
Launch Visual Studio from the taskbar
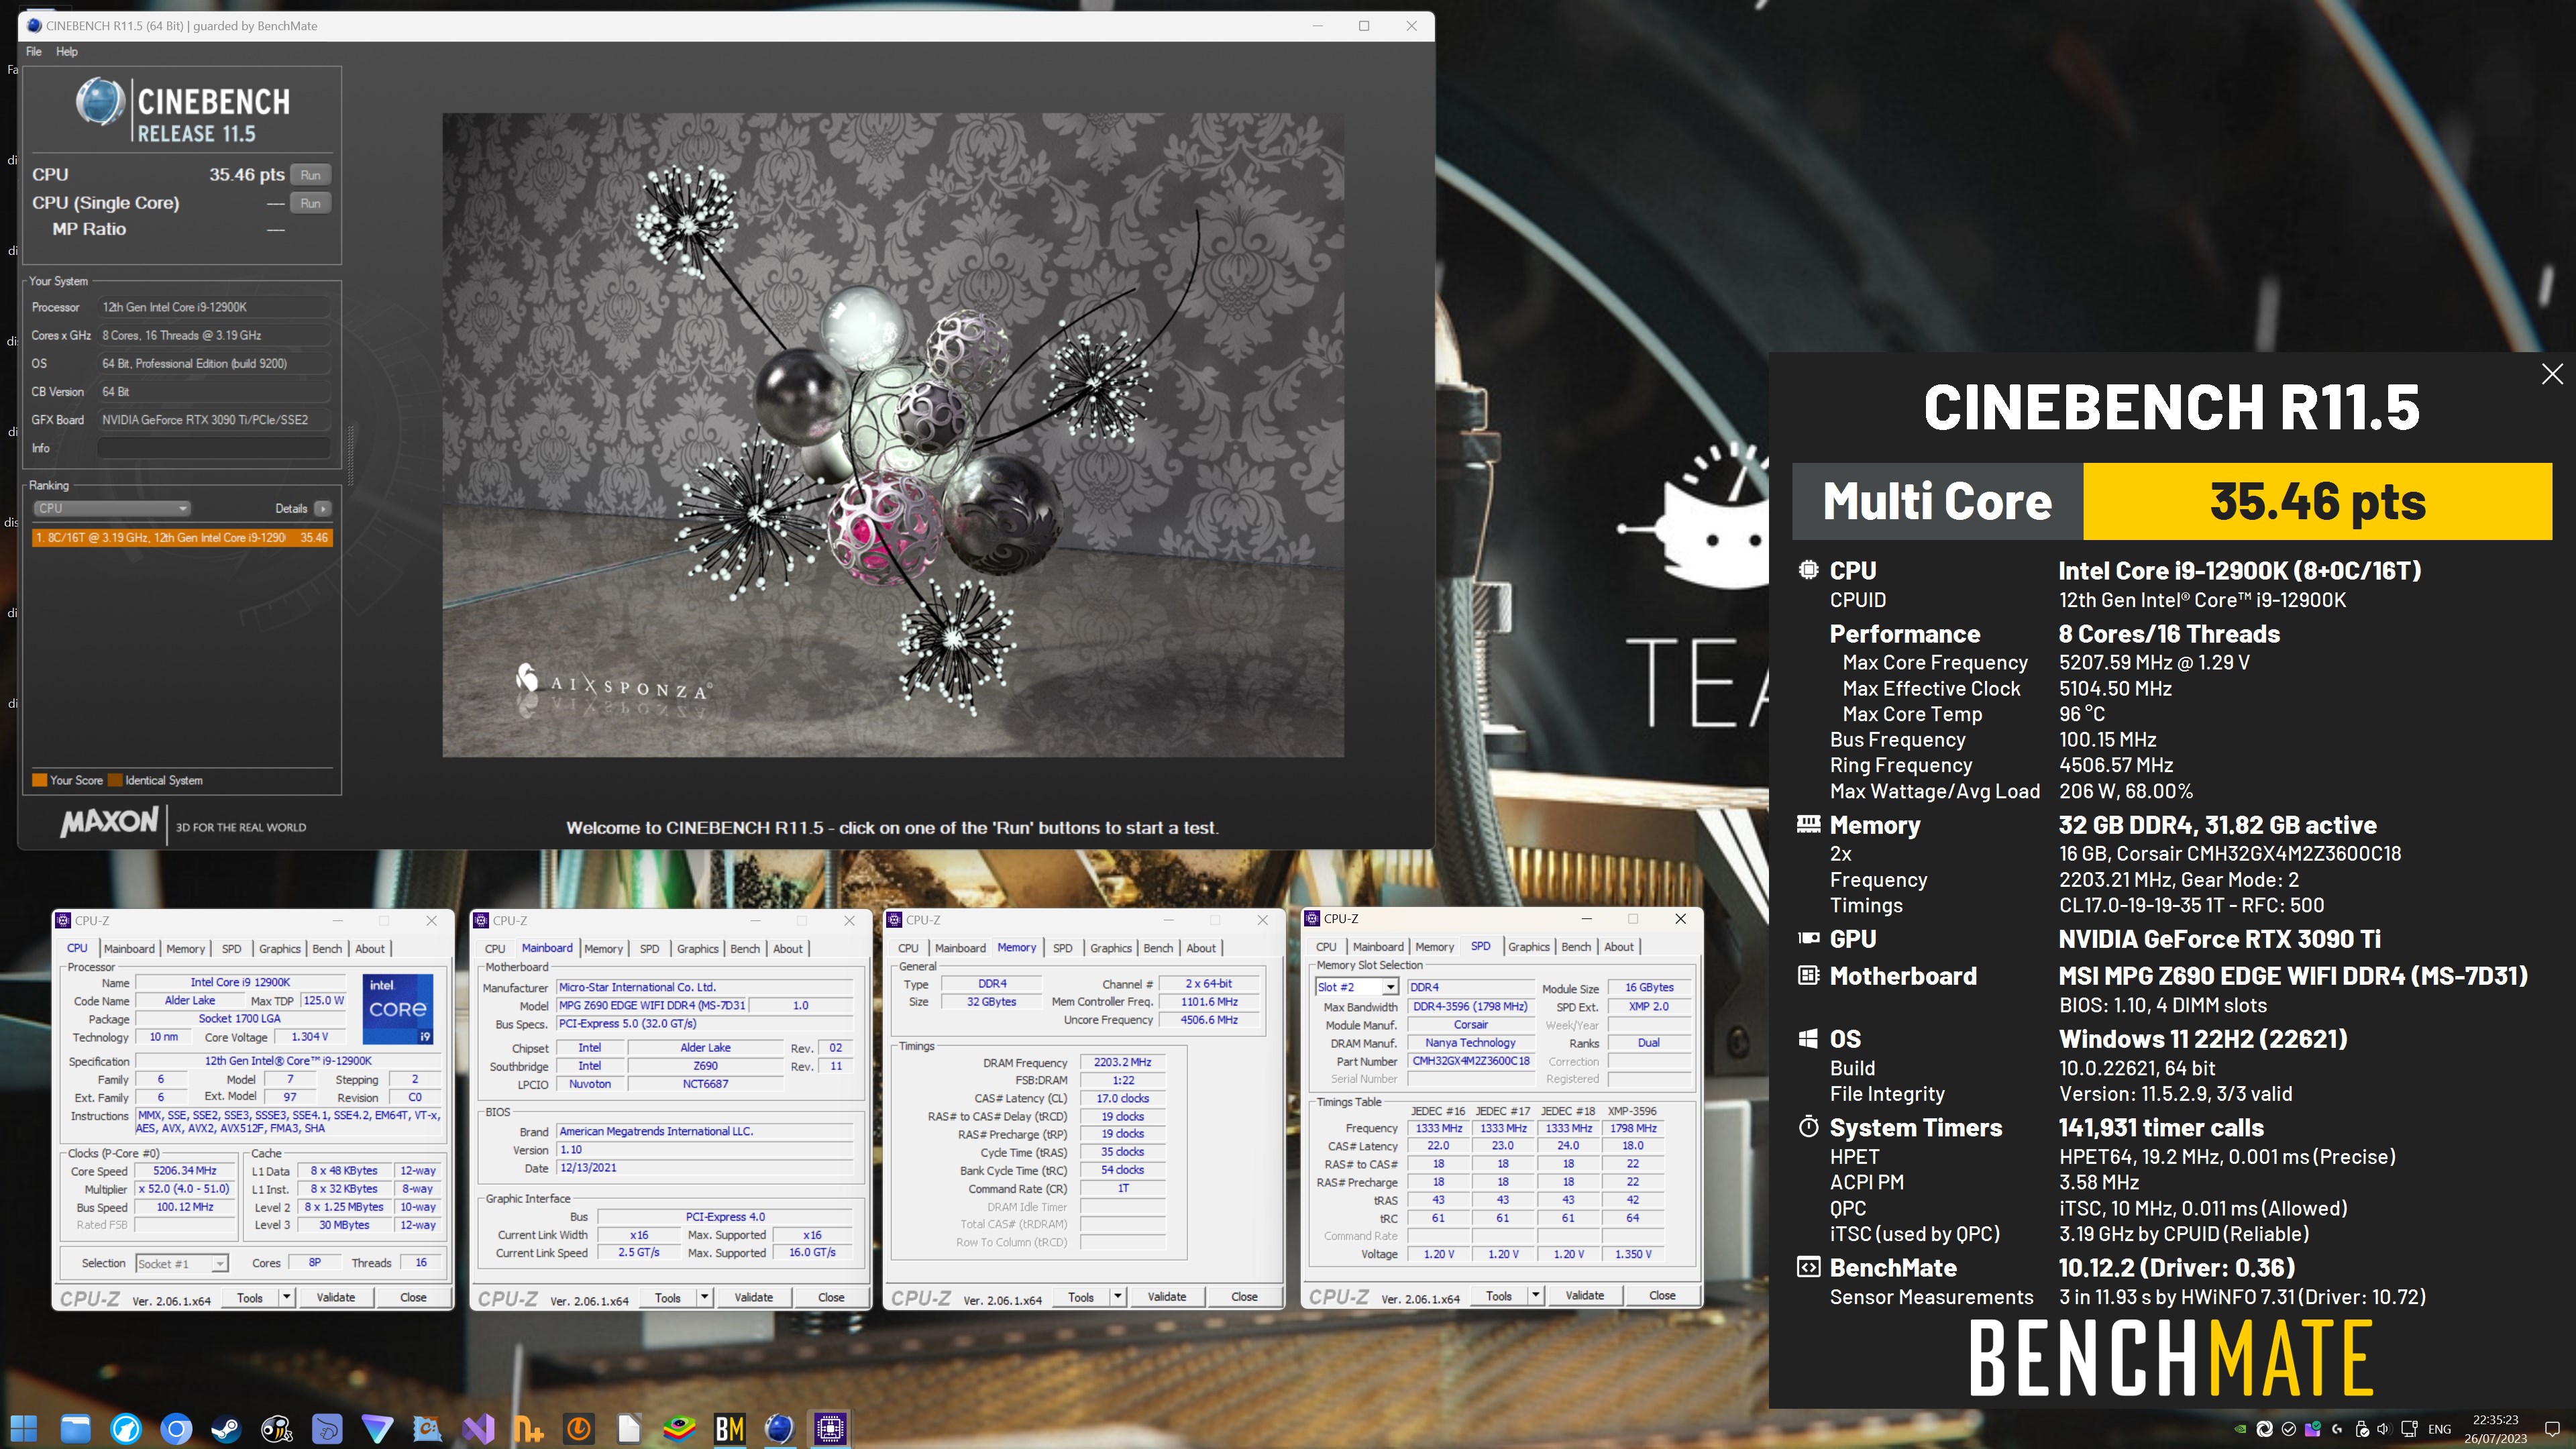(x=478, y=1428)
